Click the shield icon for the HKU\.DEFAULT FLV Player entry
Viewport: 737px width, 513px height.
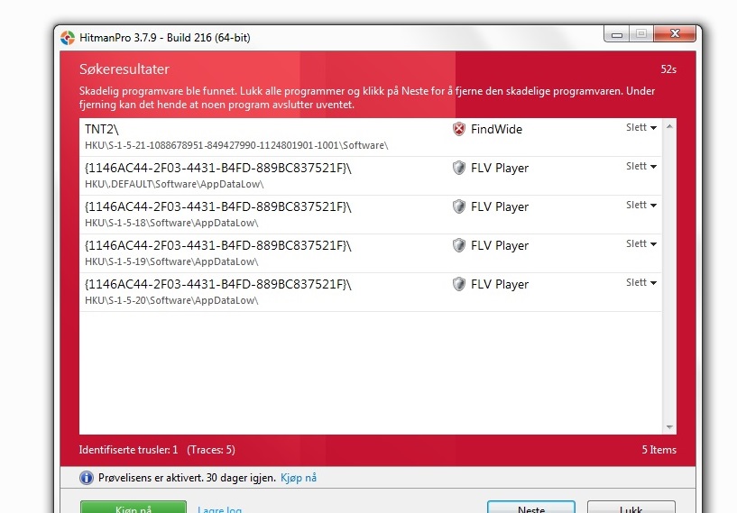tap(459, 168)
